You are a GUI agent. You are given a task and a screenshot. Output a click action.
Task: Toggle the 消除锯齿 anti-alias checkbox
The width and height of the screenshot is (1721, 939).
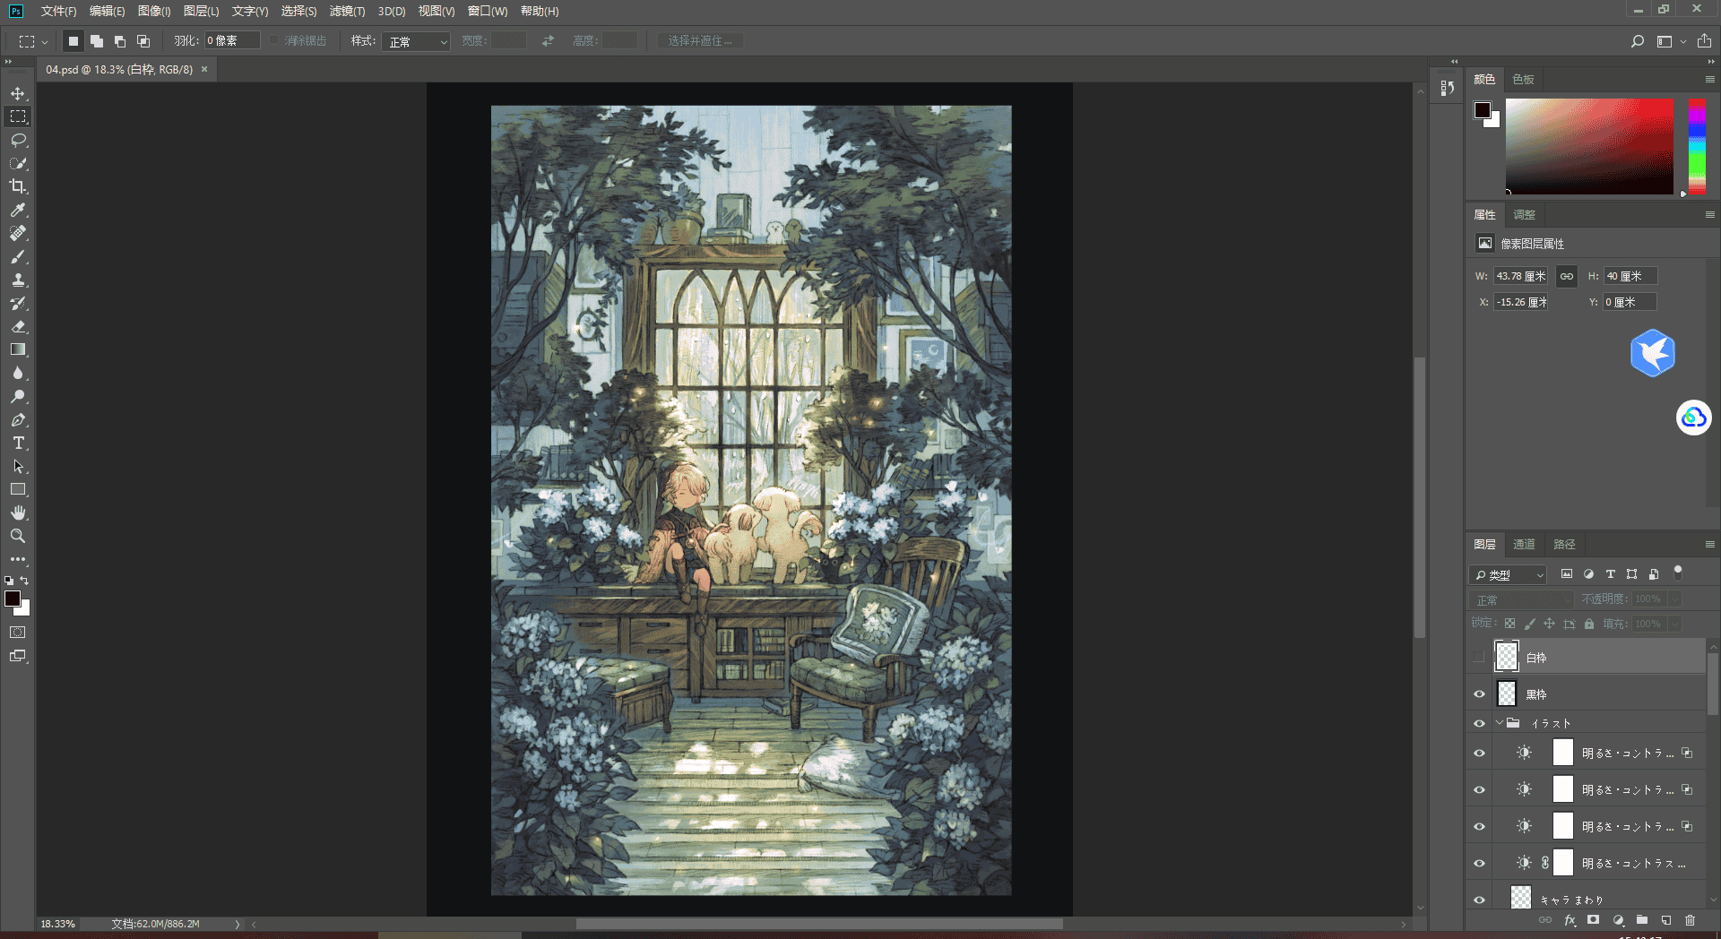pos(275,40)
